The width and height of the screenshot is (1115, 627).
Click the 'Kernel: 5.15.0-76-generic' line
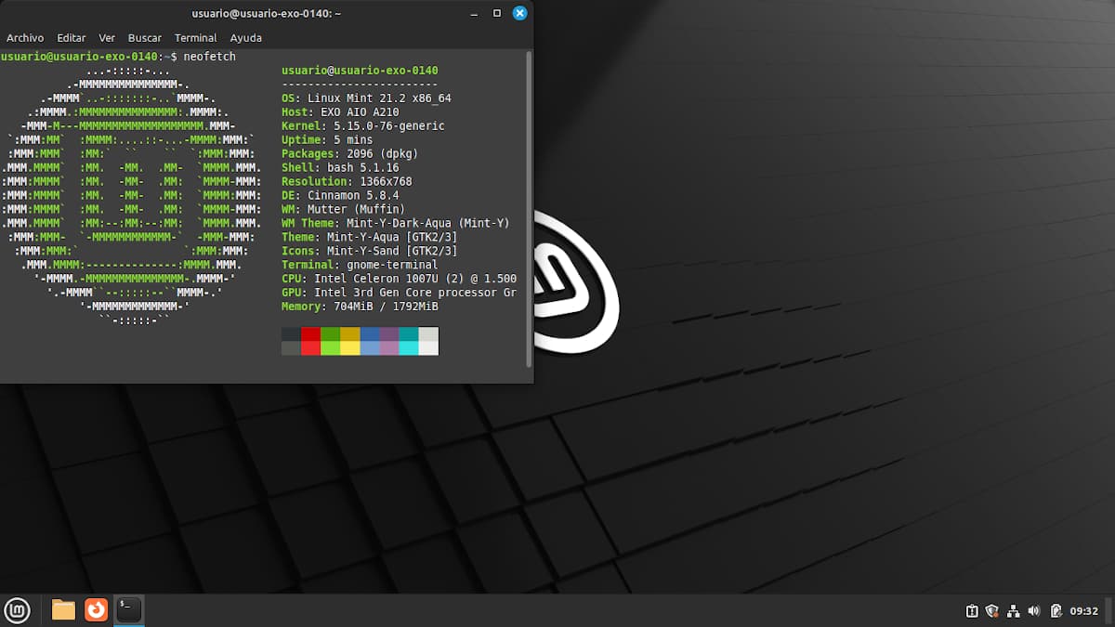tap(363, 126)
